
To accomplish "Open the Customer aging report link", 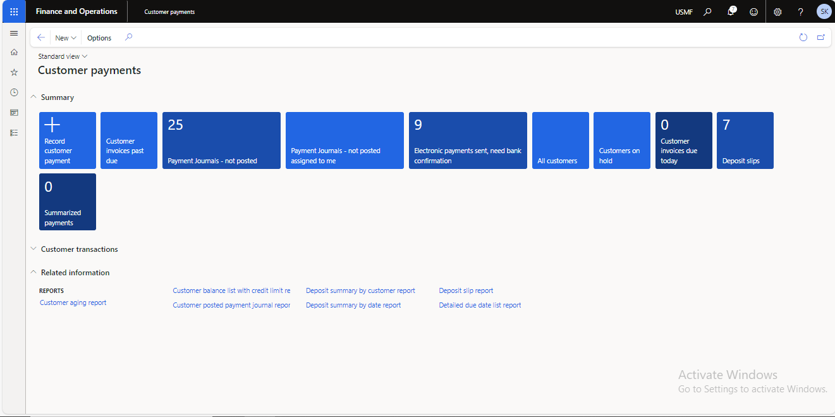I will tap(73, 302).
